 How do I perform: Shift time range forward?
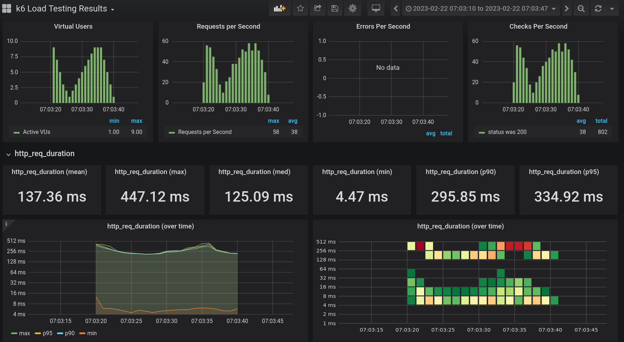tap(566, 9)
